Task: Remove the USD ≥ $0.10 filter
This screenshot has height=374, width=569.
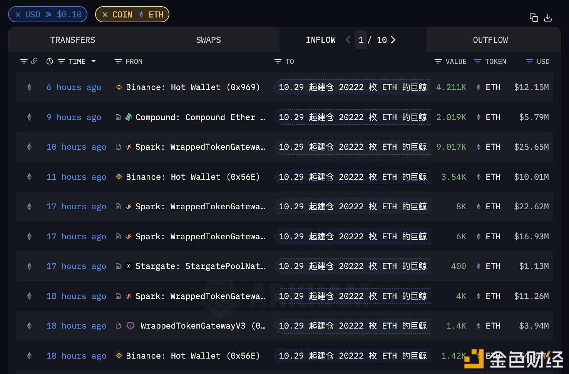Action: [x=18, y=15]
